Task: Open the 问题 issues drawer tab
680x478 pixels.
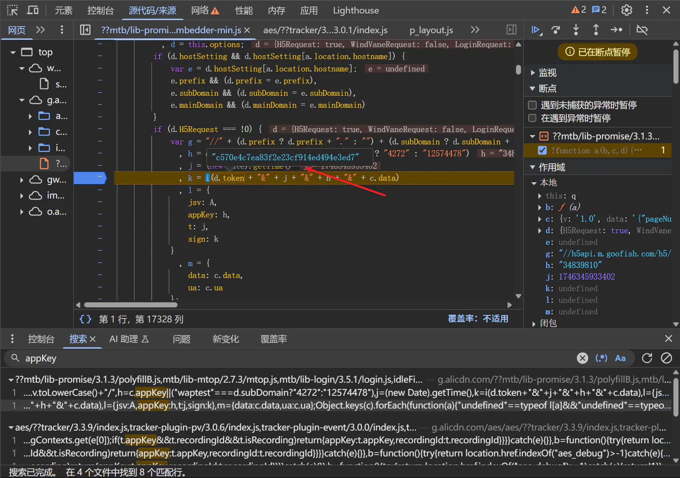Action: click(181, 339)
